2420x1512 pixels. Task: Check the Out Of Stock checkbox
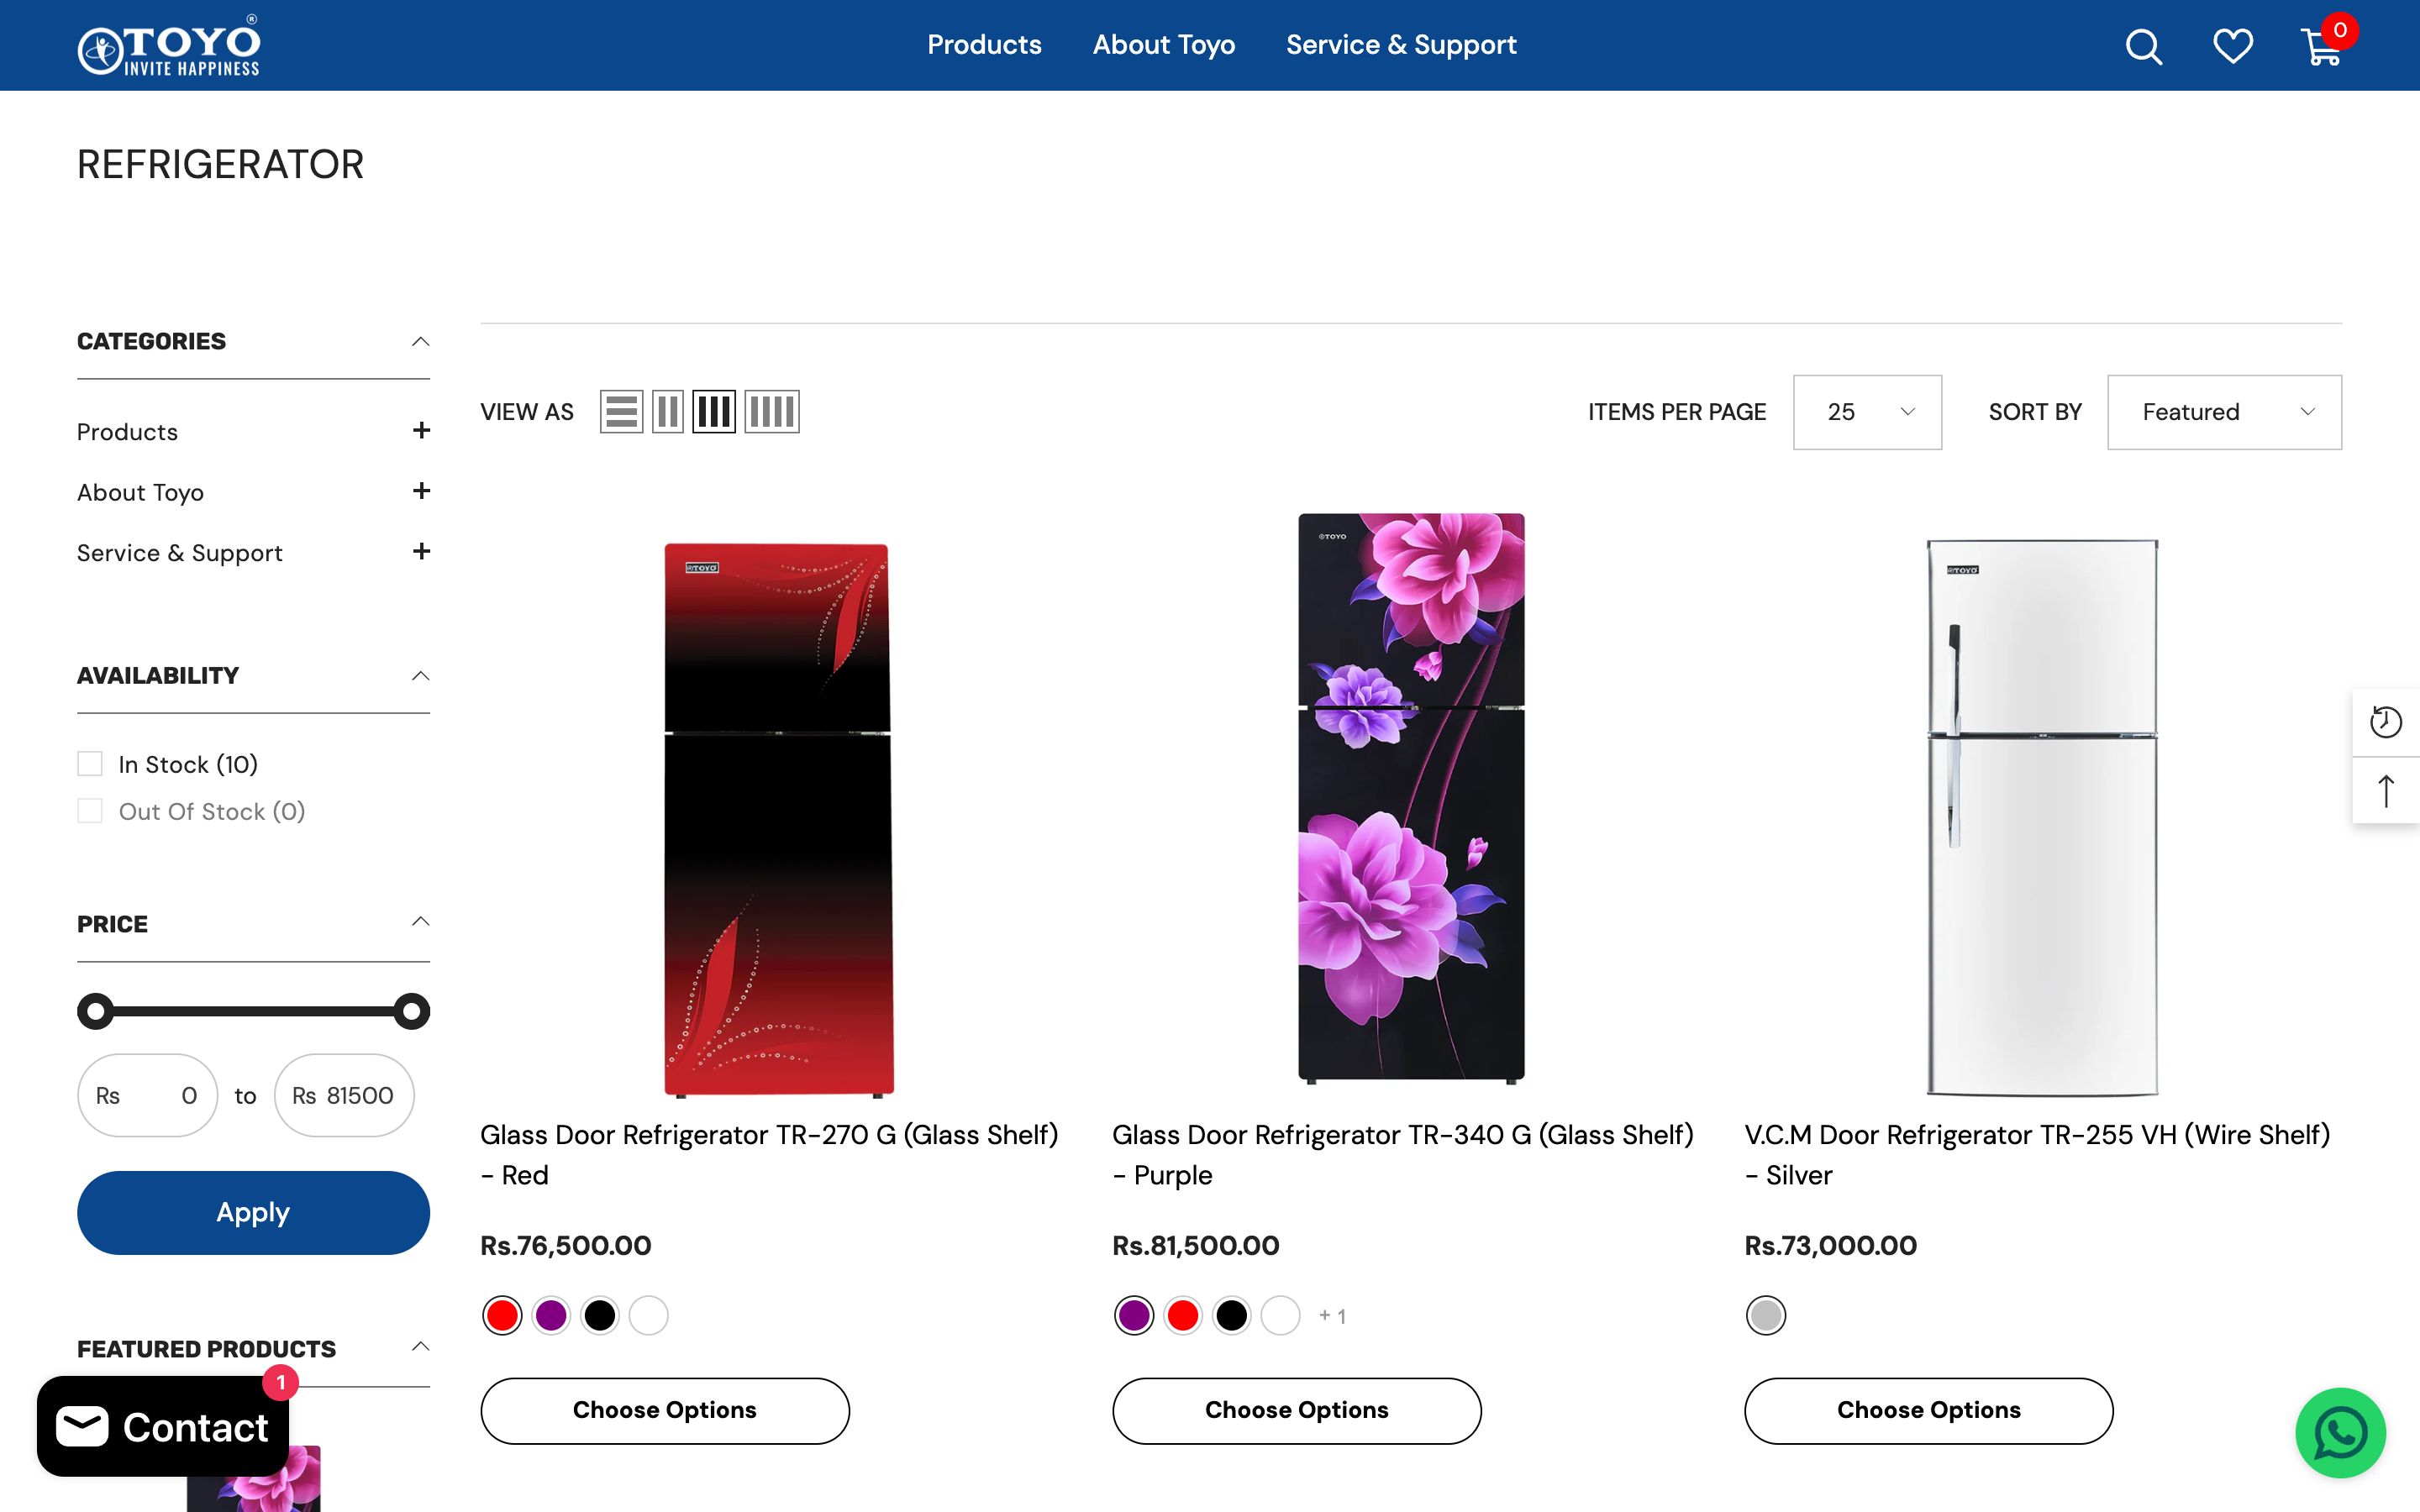pos(90,811)
